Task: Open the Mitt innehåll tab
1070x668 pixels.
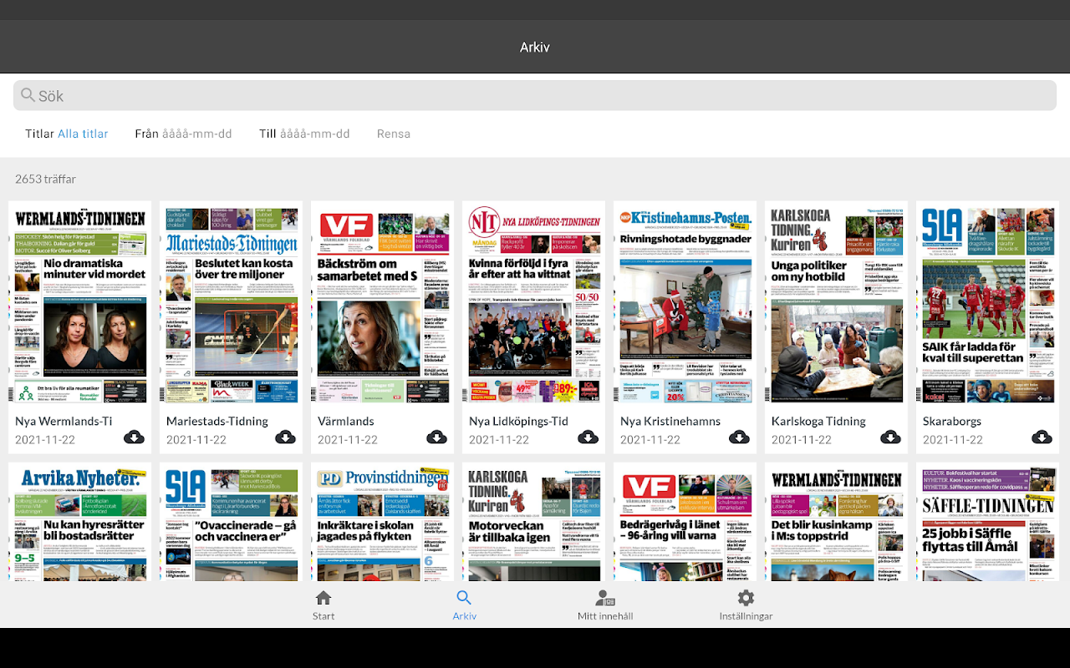Action: point(605,605)
